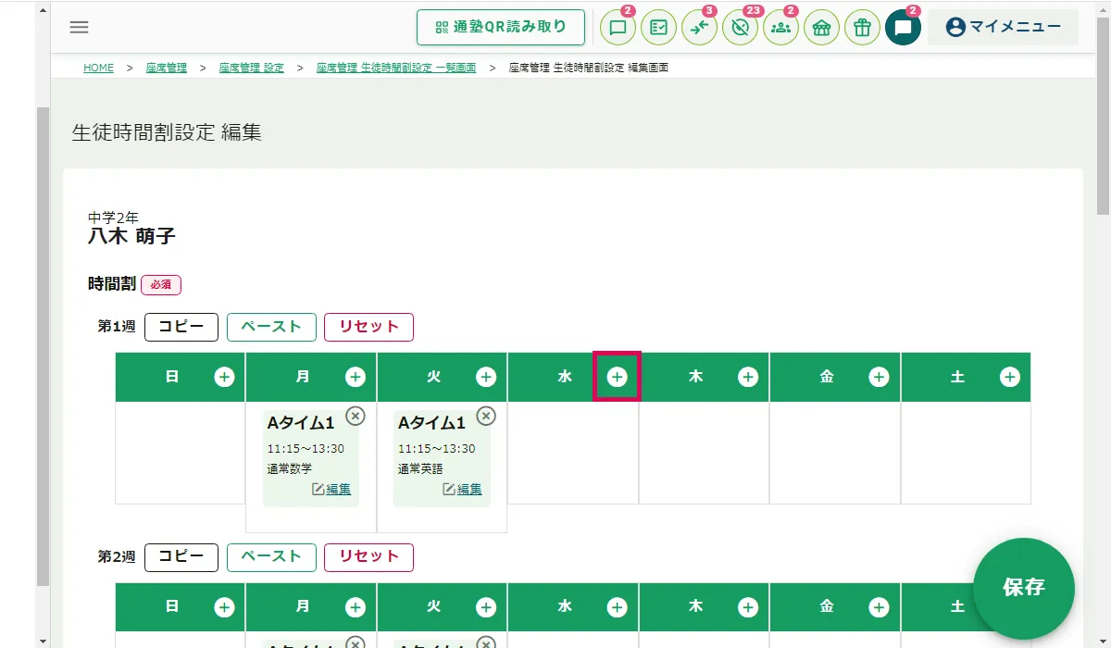Screen dimensions: 1111x648
Task: Add a class on Thursday of week 1
Action: (x=748, y=377)
